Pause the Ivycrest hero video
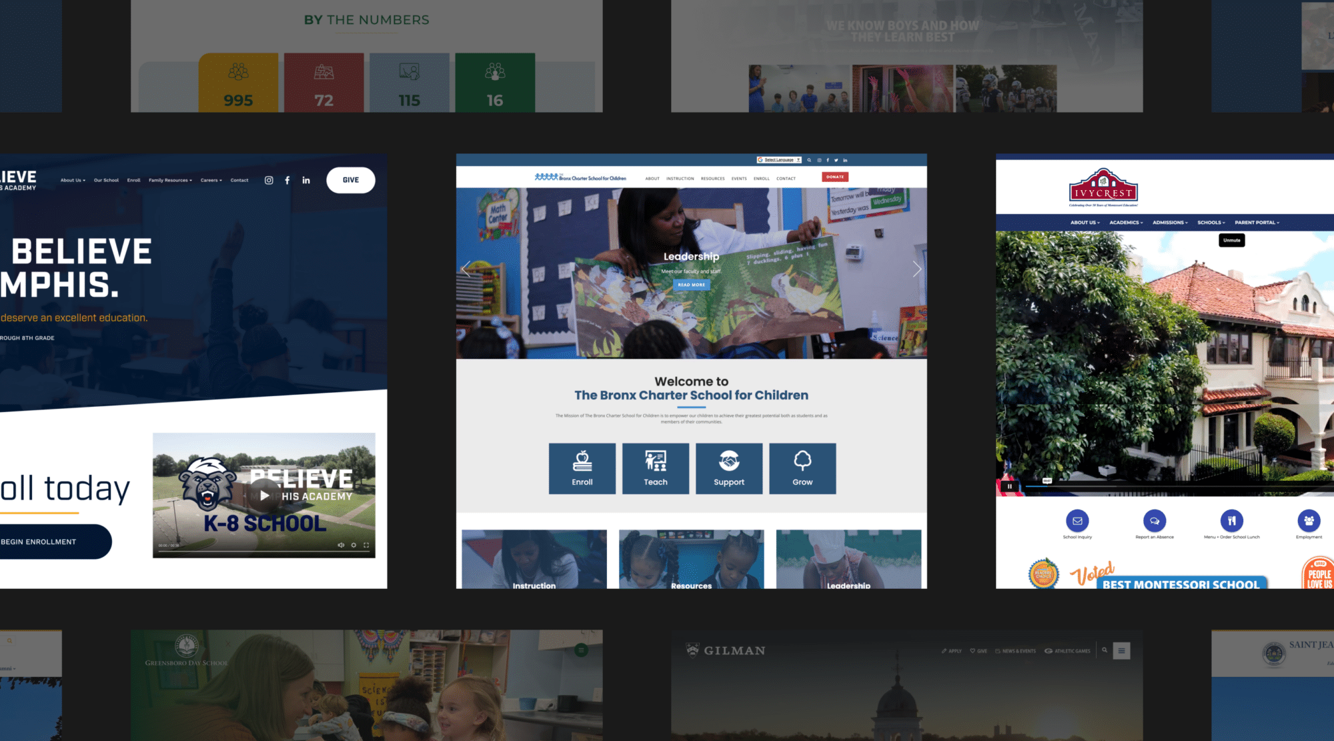Viewport: 1334px width, 741px height. 1010,486
